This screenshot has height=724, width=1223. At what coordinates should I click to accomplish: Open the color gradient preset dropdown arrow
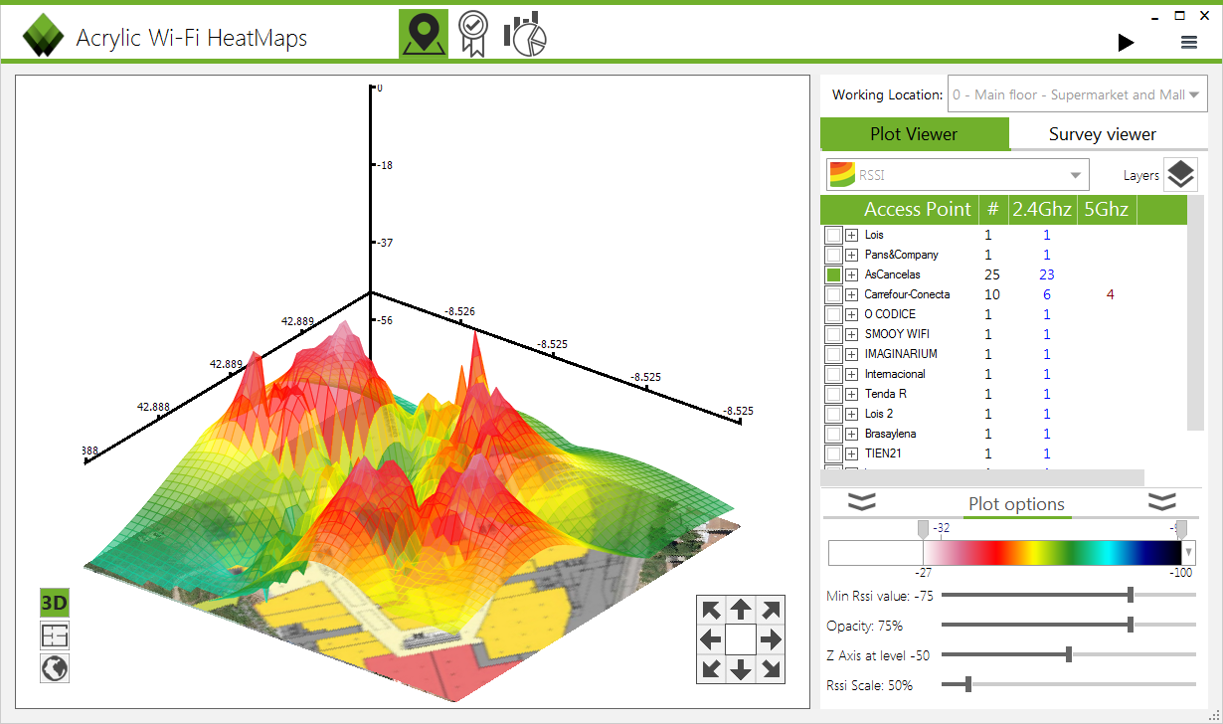[x=1189, y=553]
